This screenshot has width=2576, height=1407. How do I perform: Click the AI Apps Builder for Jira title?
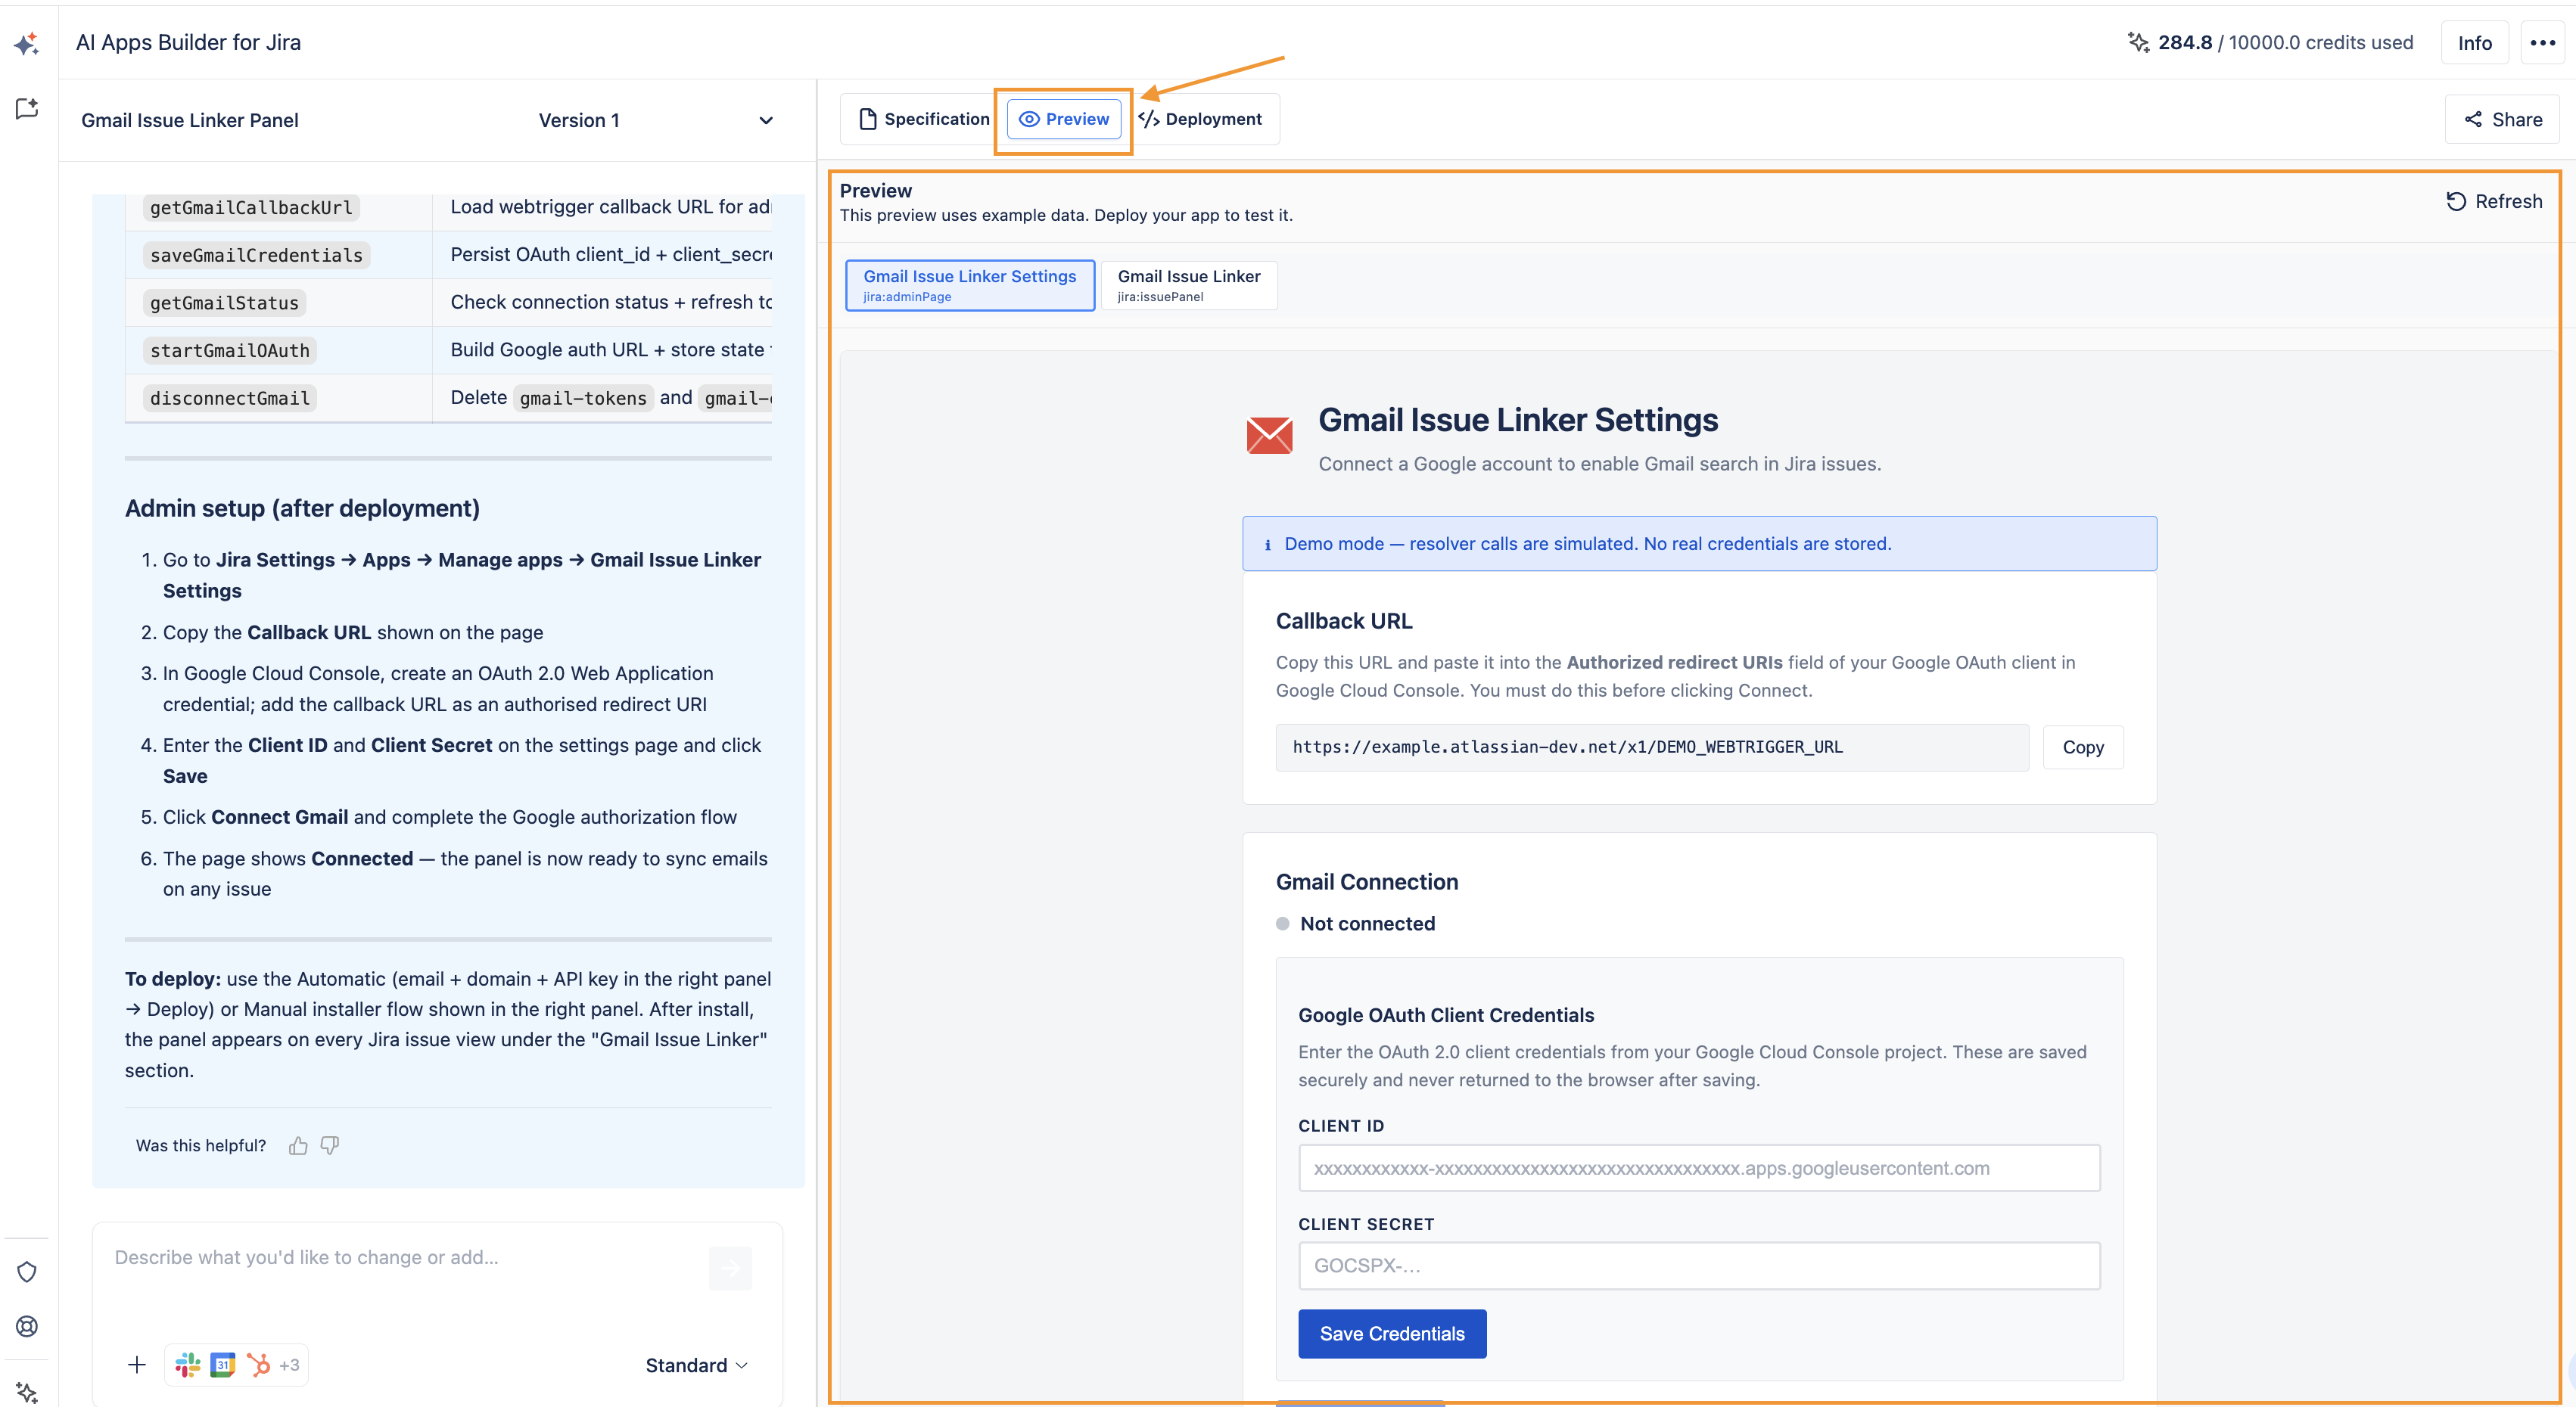[x=188, y=43]
